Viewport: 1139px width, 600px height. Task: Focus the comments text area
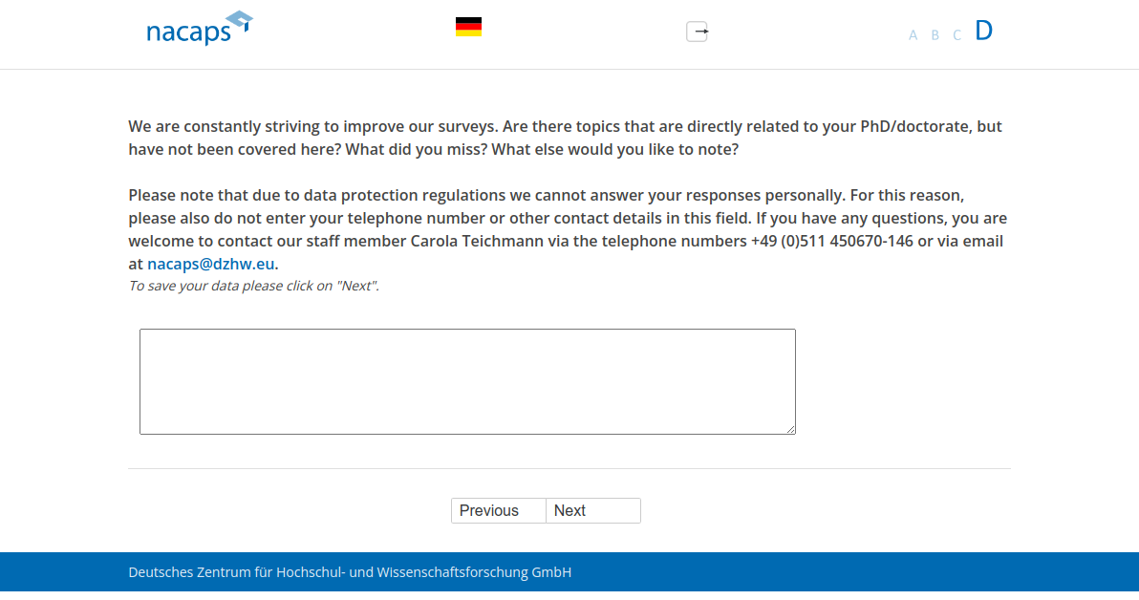[x=467, y=381]
